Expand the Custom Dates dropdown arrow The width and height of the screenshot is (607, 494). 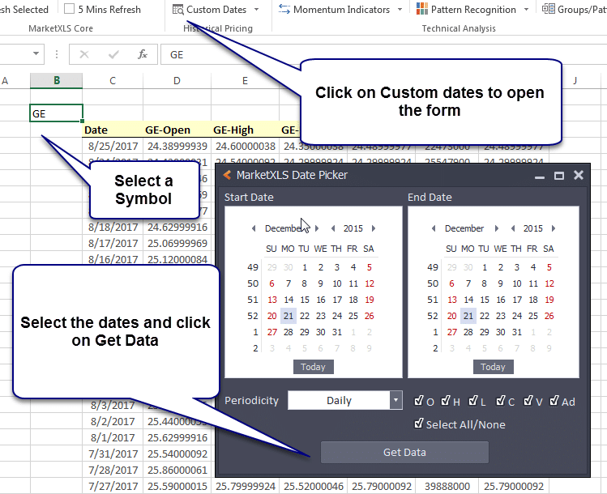[x=257, y=9]
